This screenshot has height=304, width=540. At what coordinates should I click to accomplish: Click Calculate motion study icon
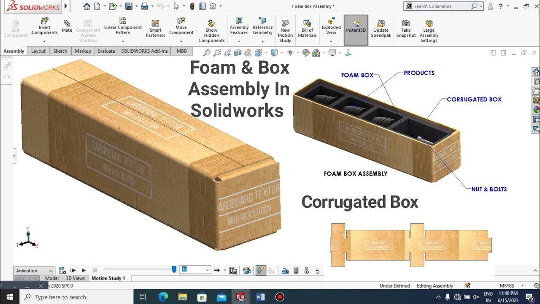pos(62,270)
